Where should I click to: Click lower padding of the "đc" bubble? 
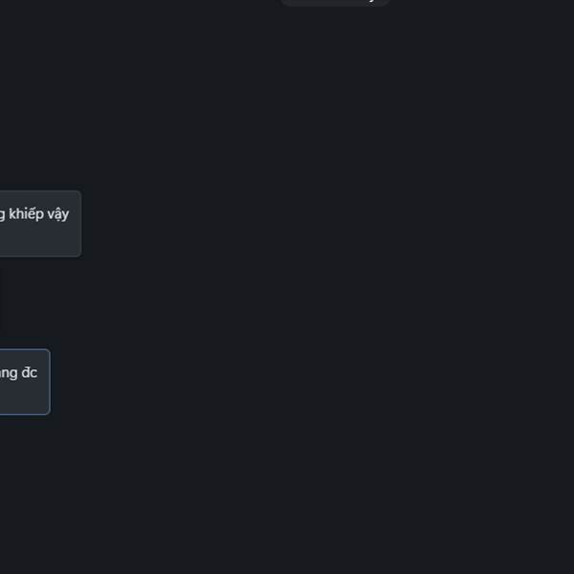point(25,399)
